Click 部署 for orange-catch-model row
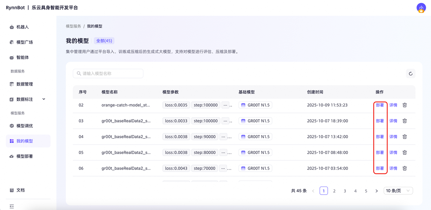 click(380, 105)
